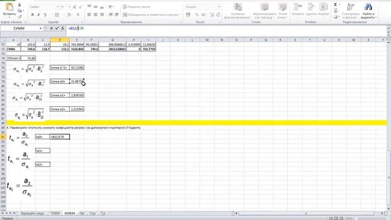Open Conditional Formatting menu
This screenshot has width=391, height=220.
click(x=237, y=11)
